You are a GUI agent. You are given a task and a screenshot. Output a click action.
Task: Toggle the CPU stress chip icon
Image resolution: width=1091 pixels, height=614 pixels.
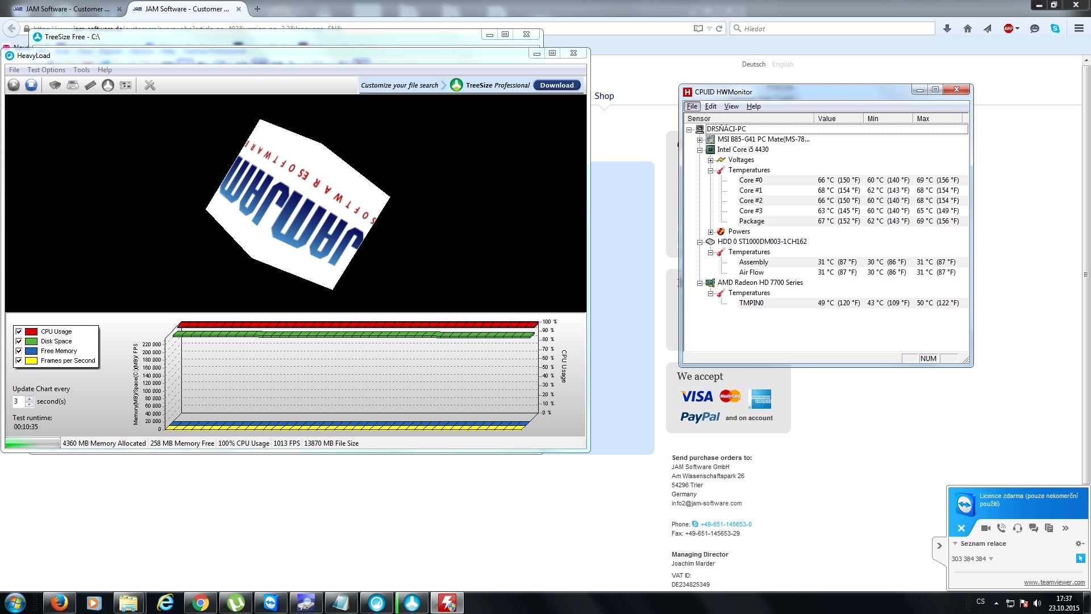(55, 85)
